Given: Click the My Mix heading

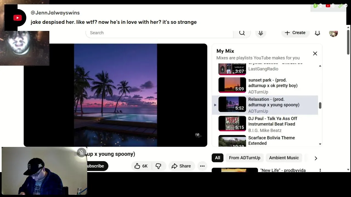Looking at the screenshot, I should [225, 51].
